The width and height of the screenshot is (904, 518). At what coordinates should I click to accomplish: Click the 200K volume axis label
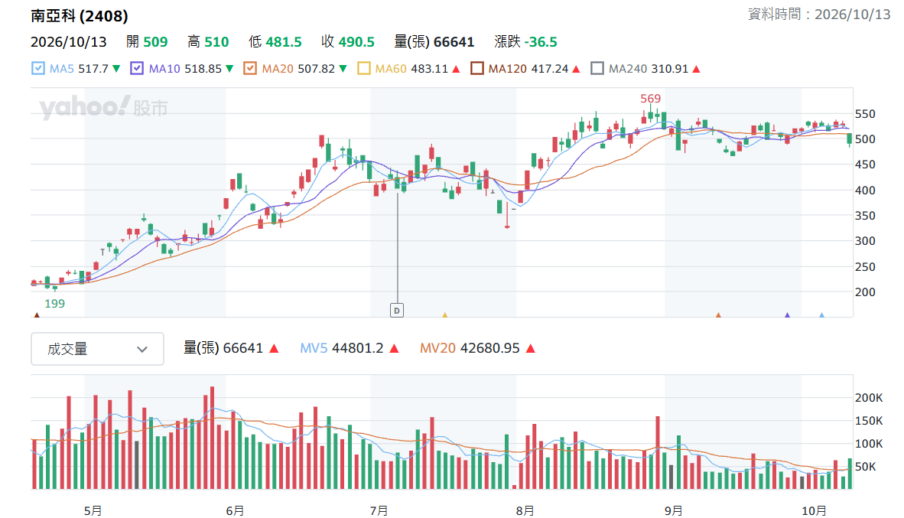coord(869,397)
